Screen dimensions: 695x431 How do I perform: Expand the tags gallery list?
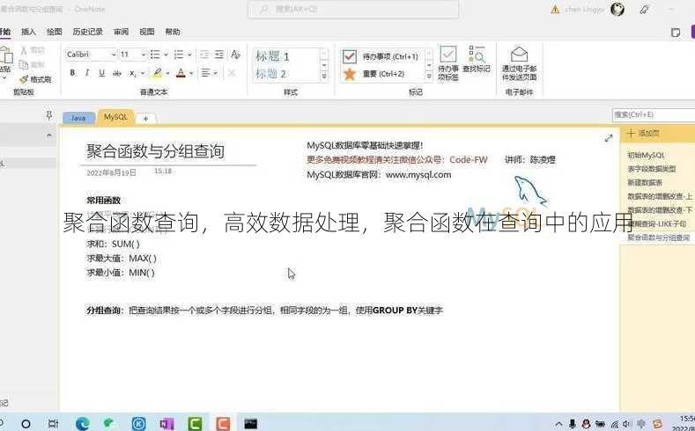click(429, 77)
